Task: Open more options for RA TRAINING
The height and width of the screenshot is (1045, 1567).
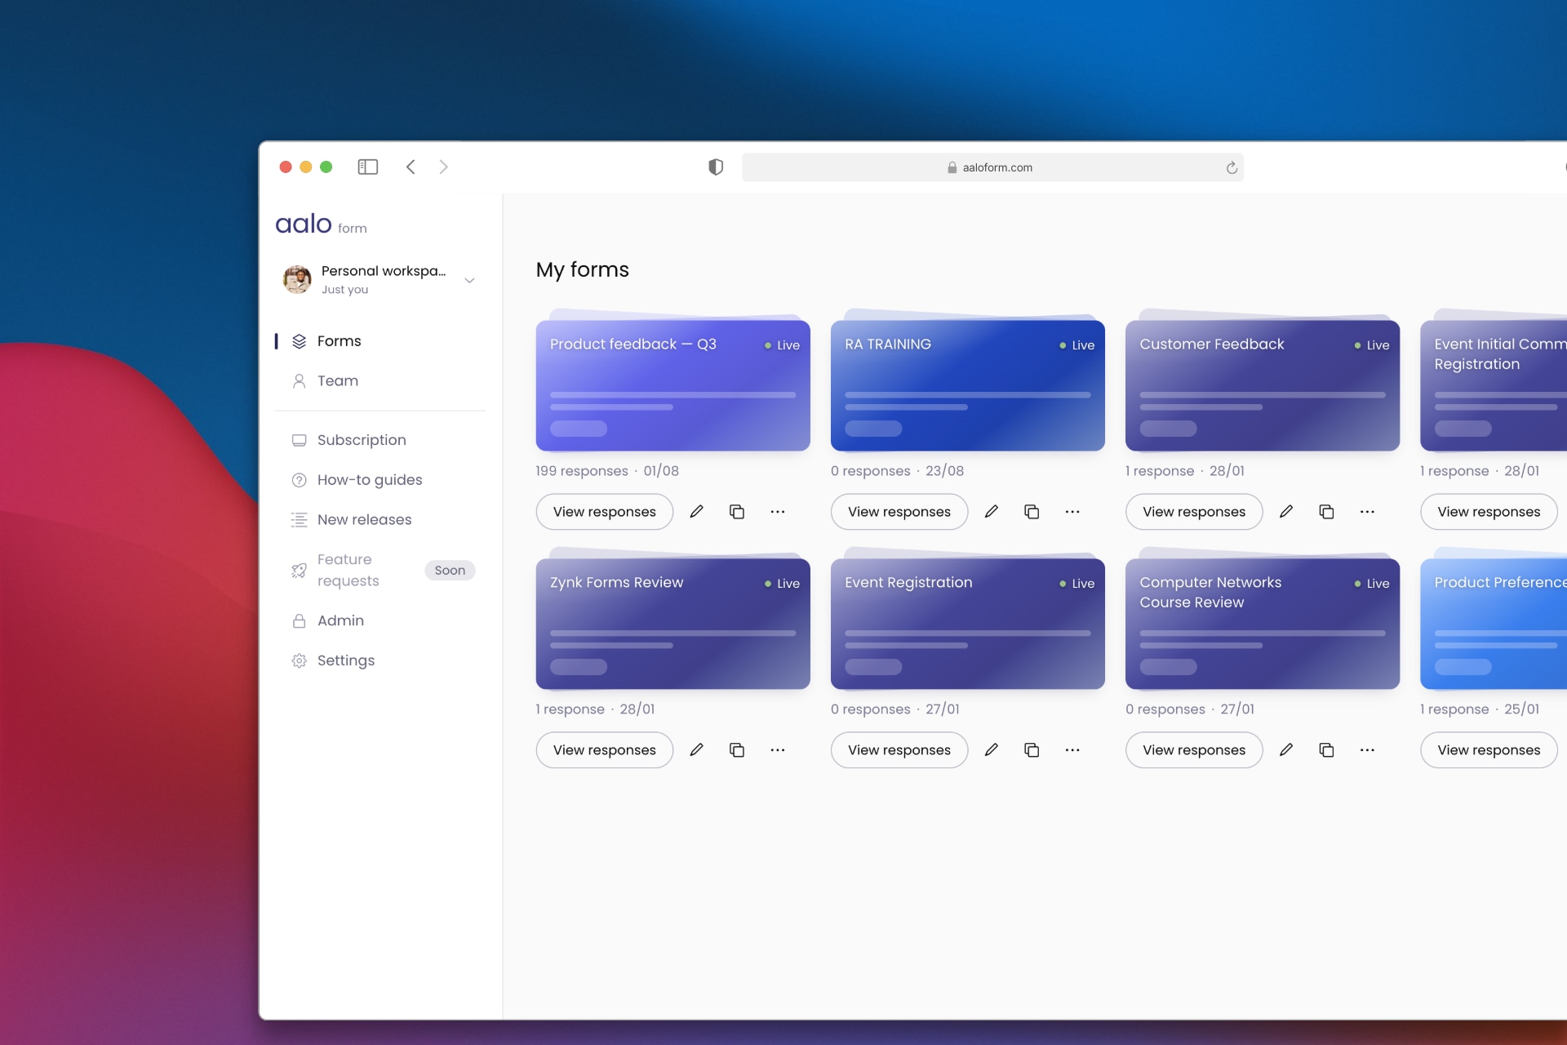Action: (1072, 512)
